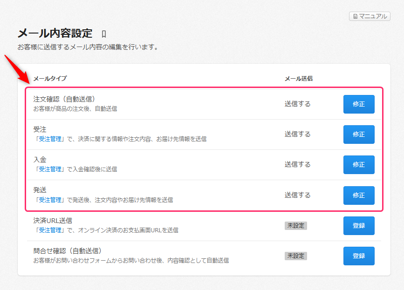Click the メール内容設定 page heading
The width and height of the screenshot is (404, 290).
tap(55, 34)
